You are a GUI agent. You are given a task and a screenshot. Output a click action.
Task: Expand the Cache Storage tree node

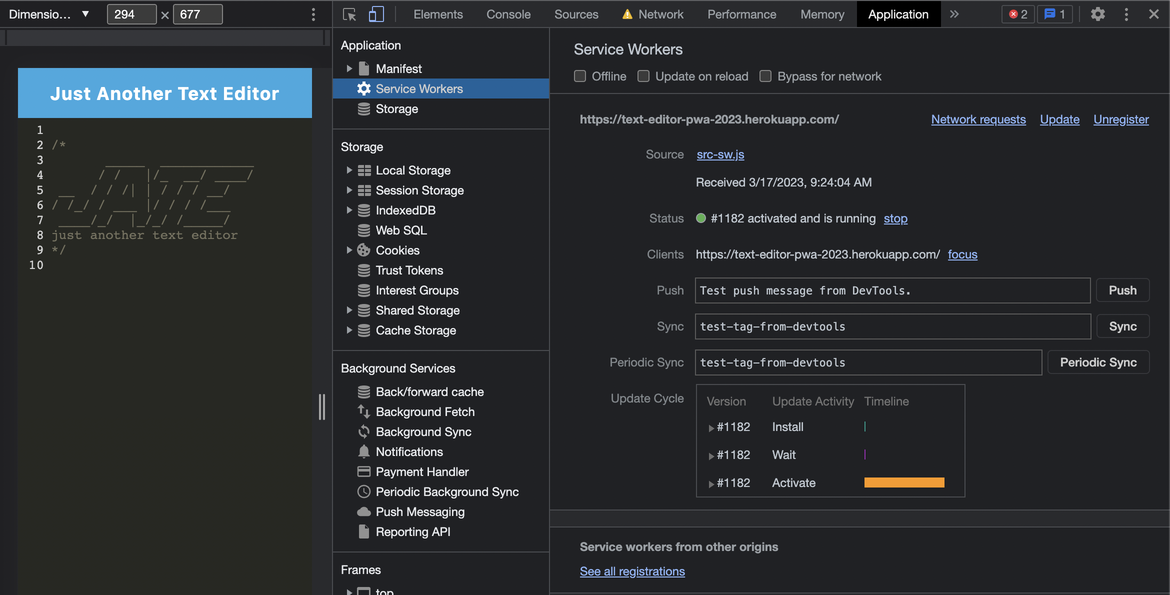349,330
